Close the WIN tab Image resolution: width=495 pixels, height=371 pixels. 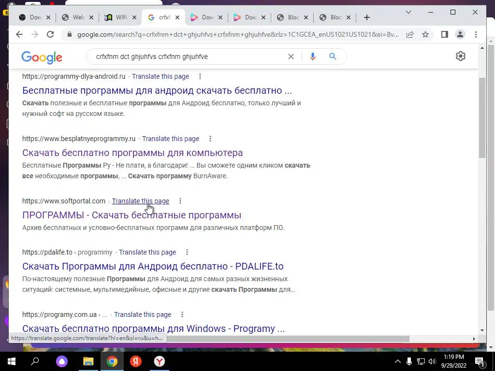pyautogui.click(x=134, y=18)
